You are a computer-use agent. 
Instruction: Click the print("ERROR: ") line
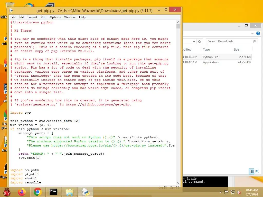click(61, 154)
